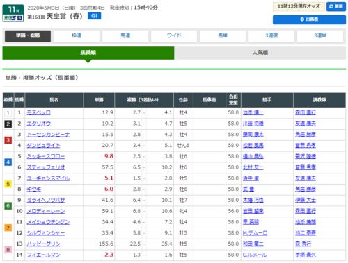Open trainer link 伊藤 大士
The height and width of the screenshot is (263, 348).
(306, 201)
